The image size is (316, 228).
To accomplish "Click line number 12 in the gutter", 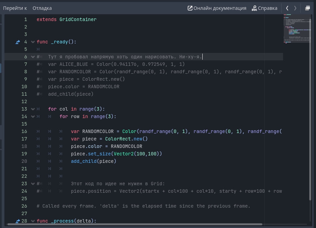I will coord(24,101).
